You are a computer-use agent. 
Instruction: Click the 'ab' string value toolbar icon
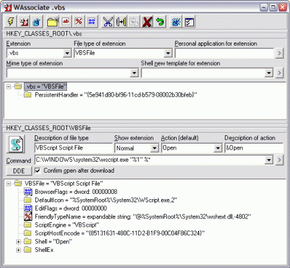click(66, 21)
